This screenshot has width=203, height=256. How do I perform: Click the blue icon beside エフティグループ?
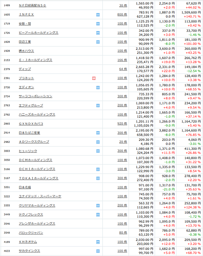pyautogui.click(x=98, y=106)
